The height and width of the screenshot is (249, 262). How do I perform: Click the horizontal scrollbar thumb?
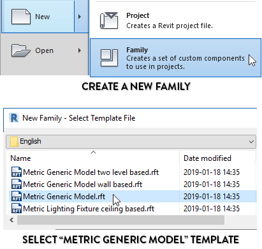pyautogui.click(x=120, y=220)
